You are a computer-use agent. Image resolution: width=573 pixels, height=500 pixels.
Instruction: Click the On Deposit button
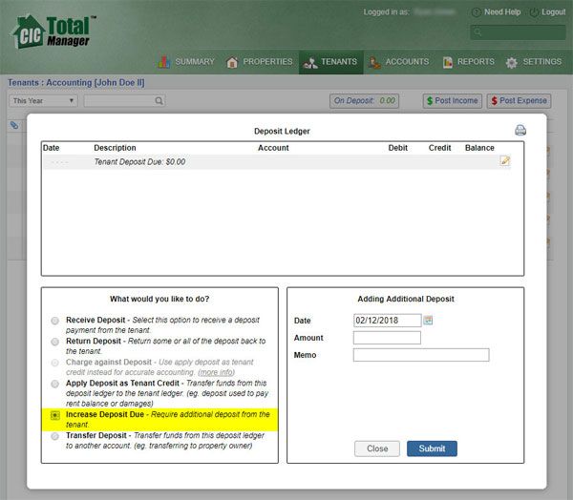pyautogui.click(x=365, y=101)
